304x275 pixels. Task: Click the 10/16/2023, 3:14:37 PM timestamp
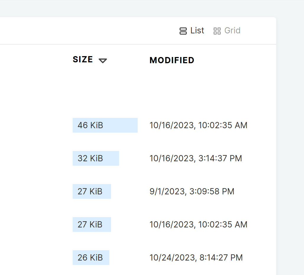[196, 158]
